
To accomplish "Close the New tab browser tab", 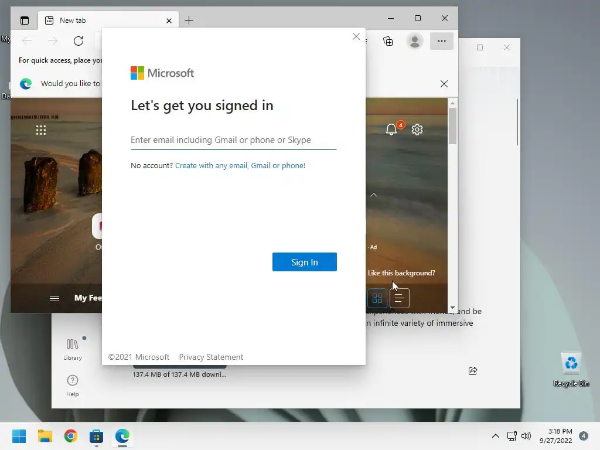I will click(x=169, y=21).
